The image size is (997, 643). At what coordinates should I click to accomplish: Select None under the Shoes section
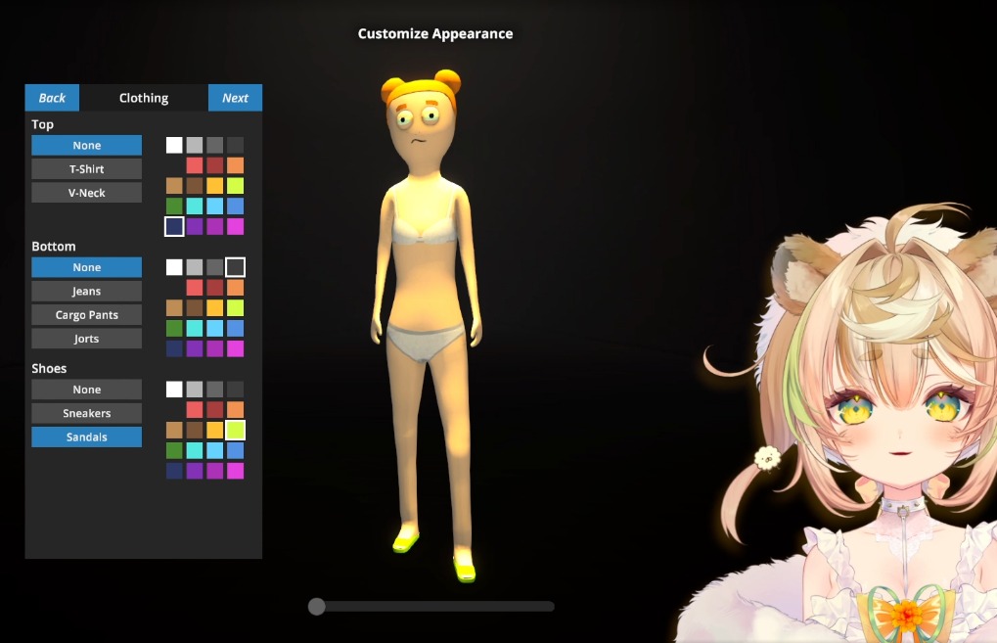tap(86, 390)
